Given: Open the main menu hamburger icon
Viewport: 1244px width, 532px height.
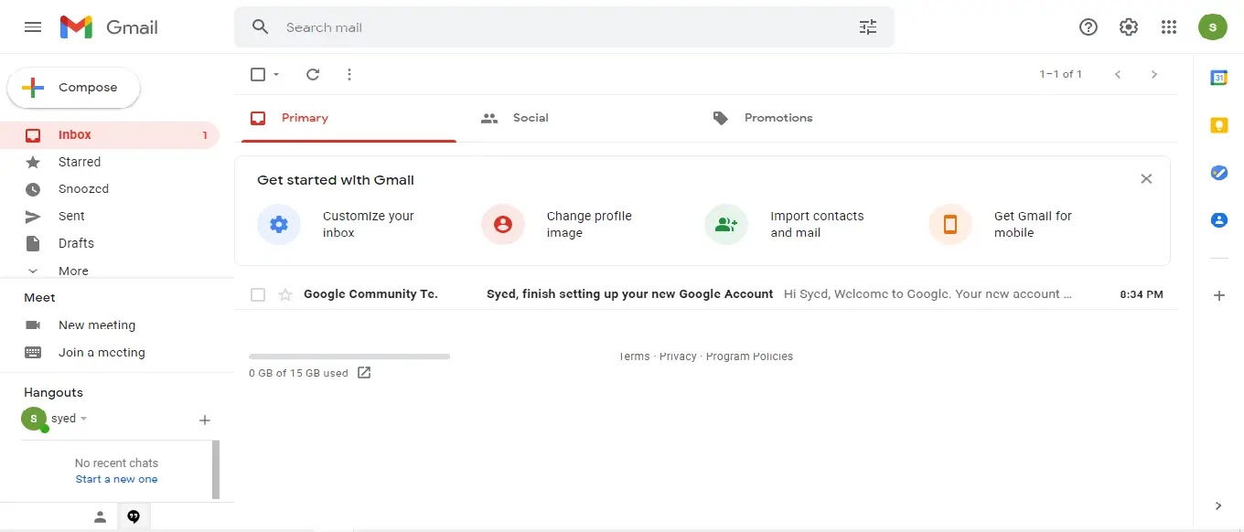Looking at the screenshot, I should (33, 27).
